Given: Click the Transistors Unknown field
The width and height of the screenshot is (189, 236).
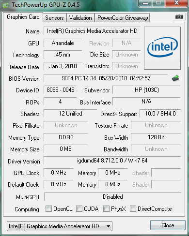Looking at the screenshot, I should pos(126,66).
